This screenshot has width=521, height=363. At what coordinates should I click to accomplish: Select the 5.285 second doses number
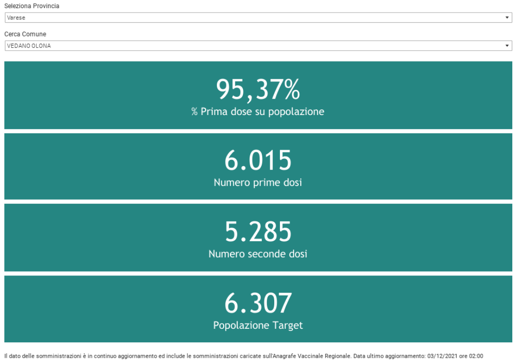[x=258, y=232]
